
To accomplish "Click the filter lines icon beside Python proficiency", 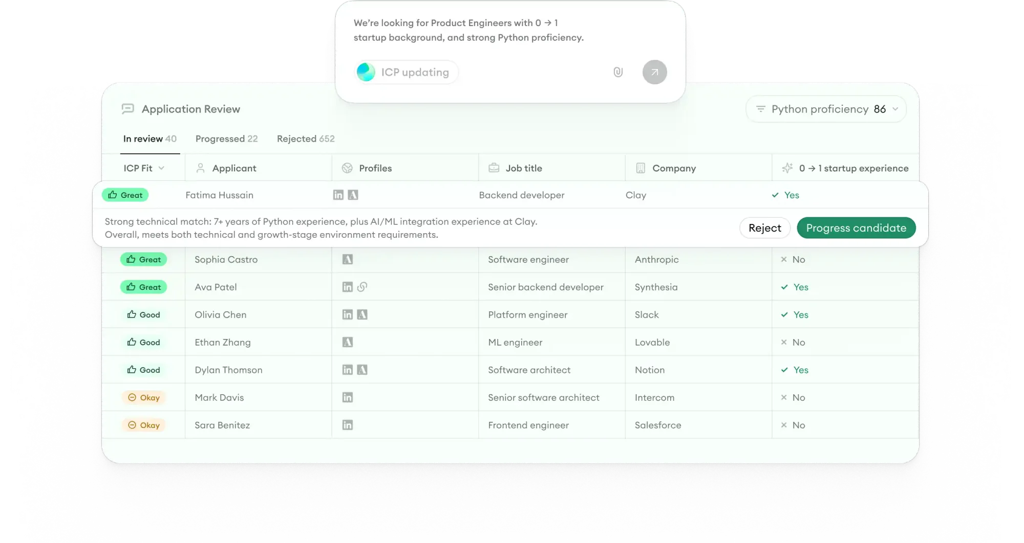I will tap(760, 109).
